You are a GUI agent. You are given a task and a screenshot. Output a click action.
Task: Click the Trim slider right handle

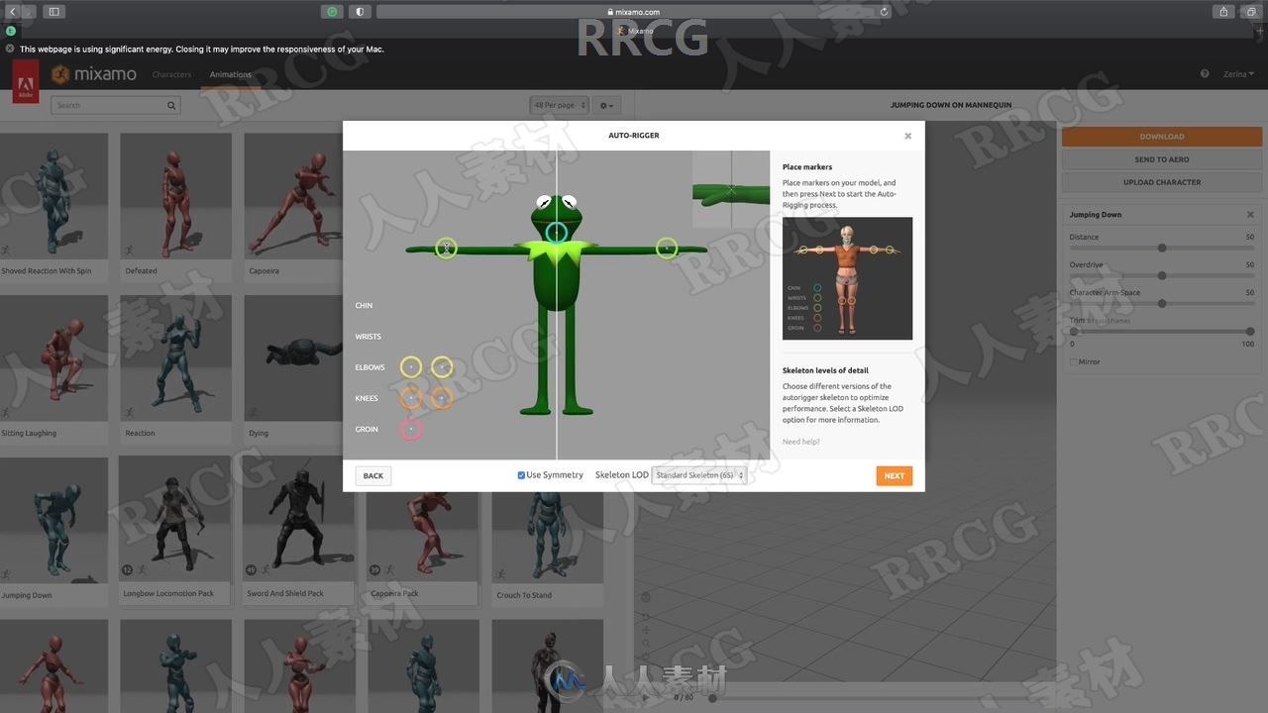[x=1250, y=332]
